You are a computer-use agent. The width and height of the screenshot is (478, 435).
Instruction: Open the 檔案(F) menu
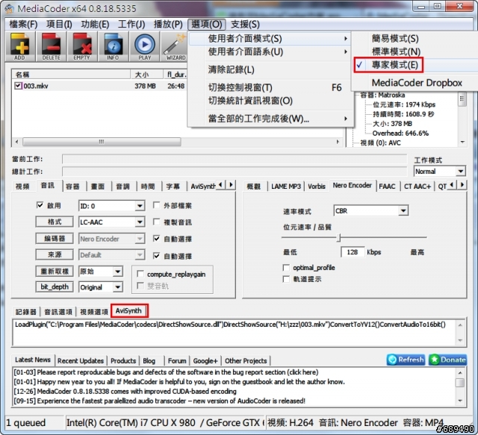tap(23, 24)
